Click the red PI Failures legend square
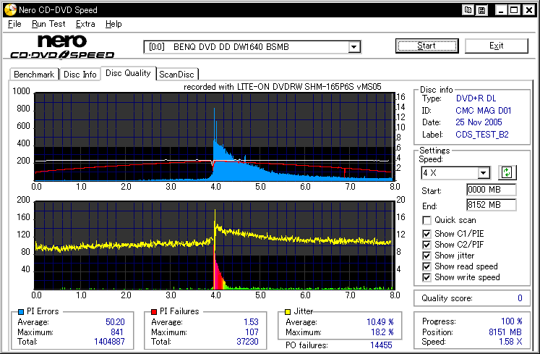This screenshot has width=540, height=354. [x=153, y=312]
